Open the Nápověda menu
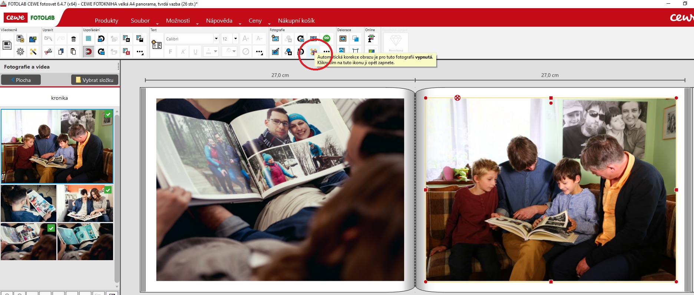This screenshot has height=295, width=694. pyautogui.click(x=219, y=21)
